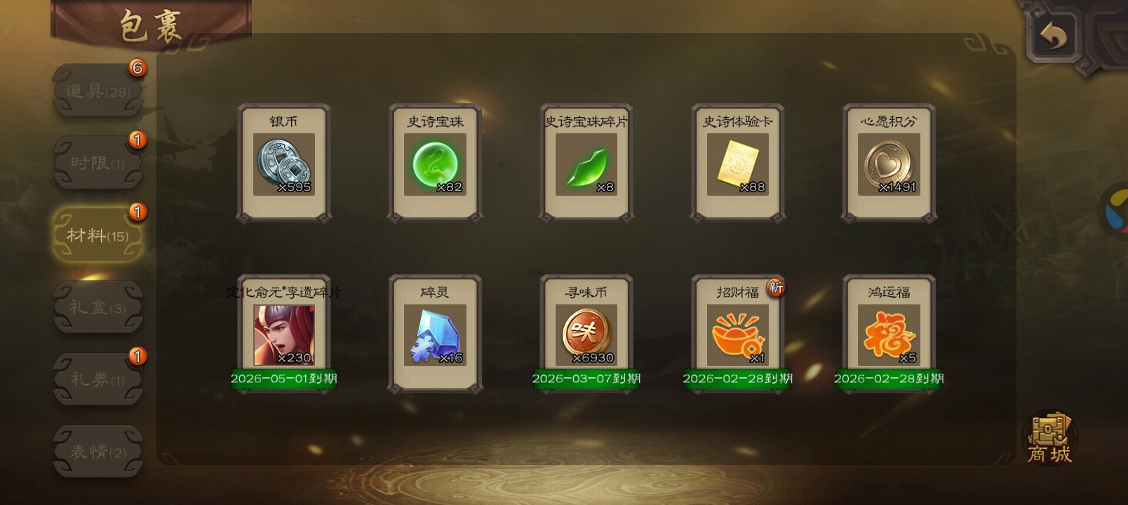Select the golden 史诗体验卡 card
The image size is (1128, 505).
[738, 163]
